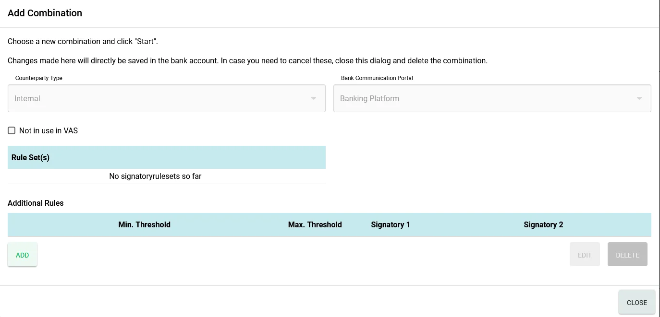This screenshot has width=660, height=317.
Task: Click the 'No signatoryrulesets so far' row
Action: click(x=167, y=176)
